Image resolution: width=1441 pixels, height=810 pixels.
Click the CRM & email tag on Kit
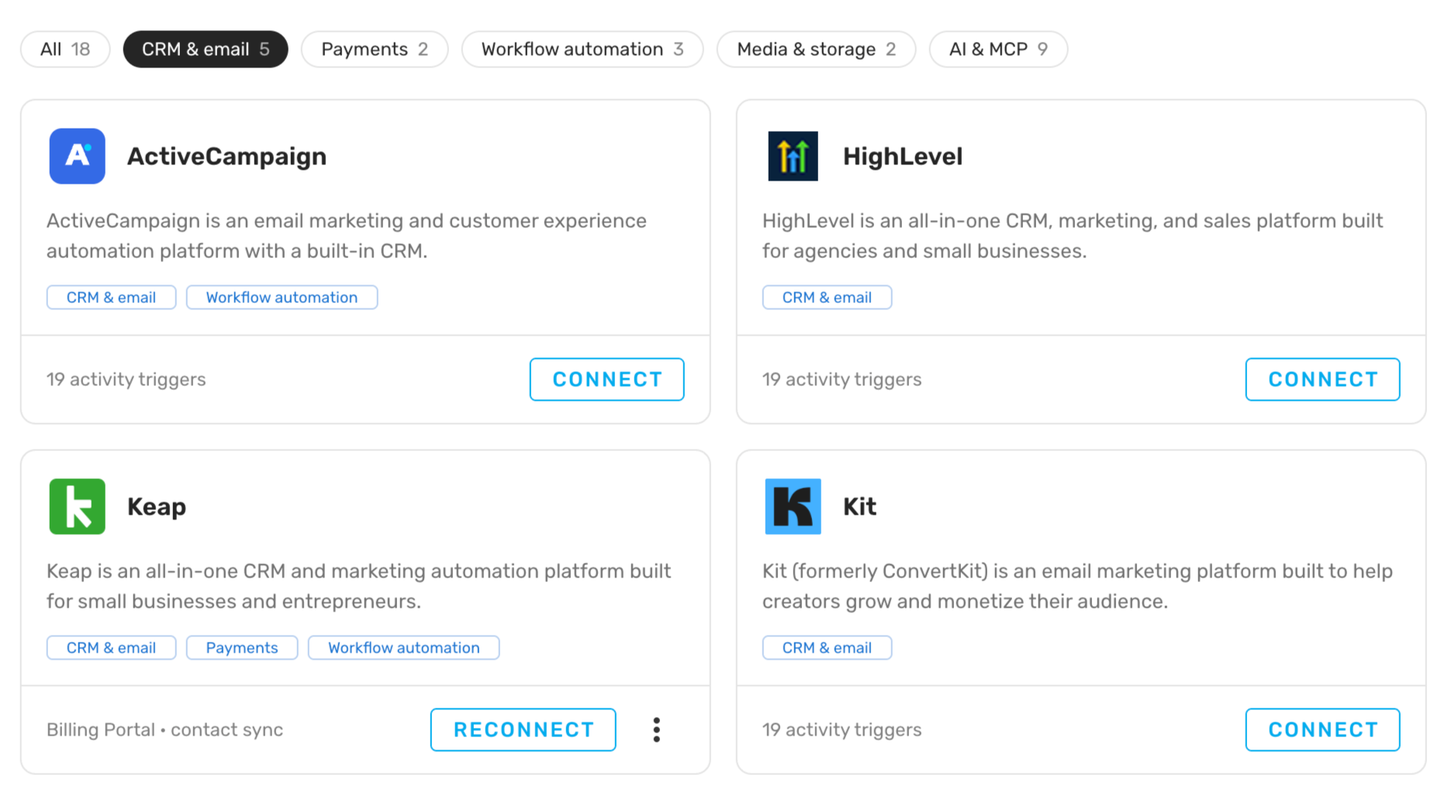tap(827, 648)
